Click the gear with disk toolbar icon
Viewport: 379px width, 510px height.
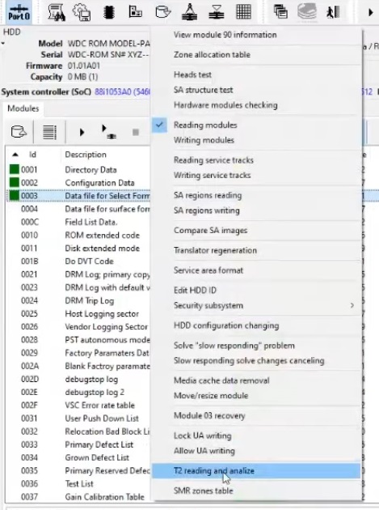pos(82,12)
